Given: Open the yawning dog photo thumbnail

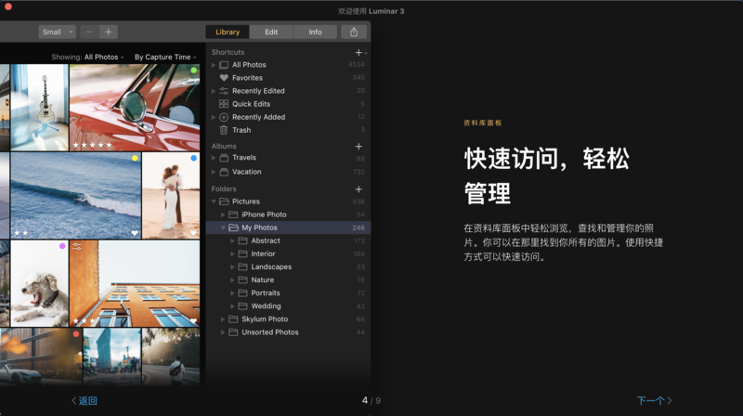Looking at the screenshot, I should [40, 283].
